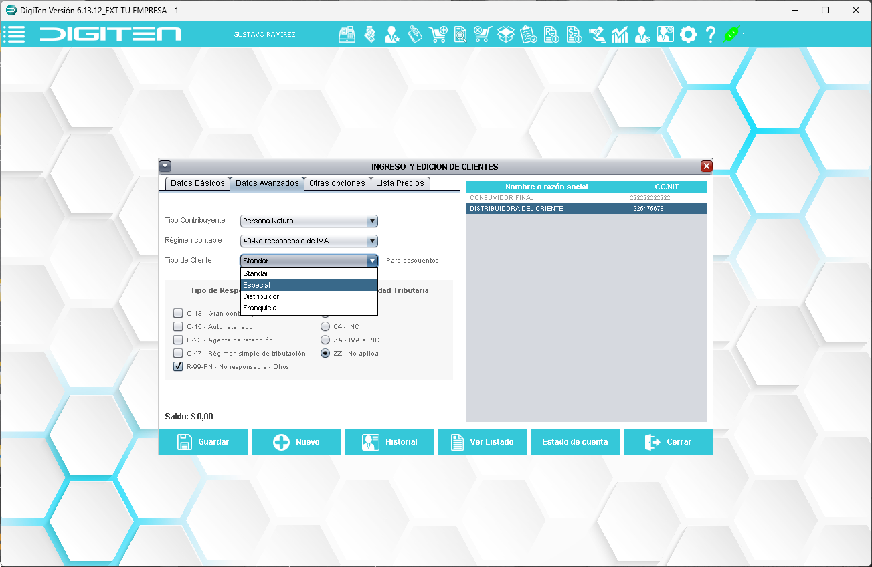Select the 04 - INC radio button
The height and width of the screenshot is (567, 872).
coord(325,326)
